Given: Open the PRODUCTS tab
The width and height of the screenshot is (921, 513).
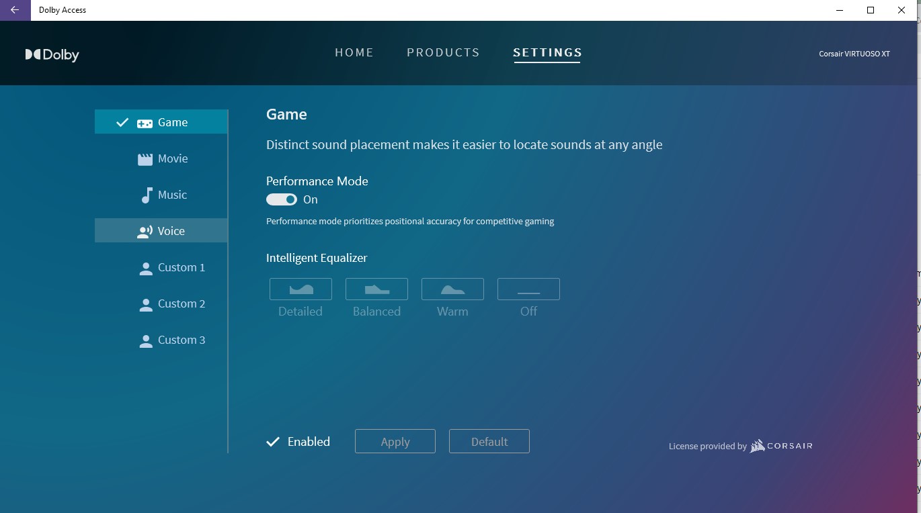Looking at the screenshot, I should [443, 52].
